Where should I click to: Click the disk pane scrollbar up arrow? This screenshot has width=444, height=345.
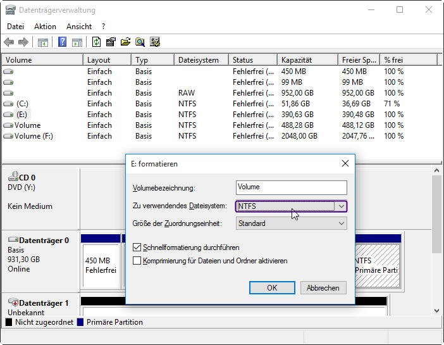[x=436, y=171]
